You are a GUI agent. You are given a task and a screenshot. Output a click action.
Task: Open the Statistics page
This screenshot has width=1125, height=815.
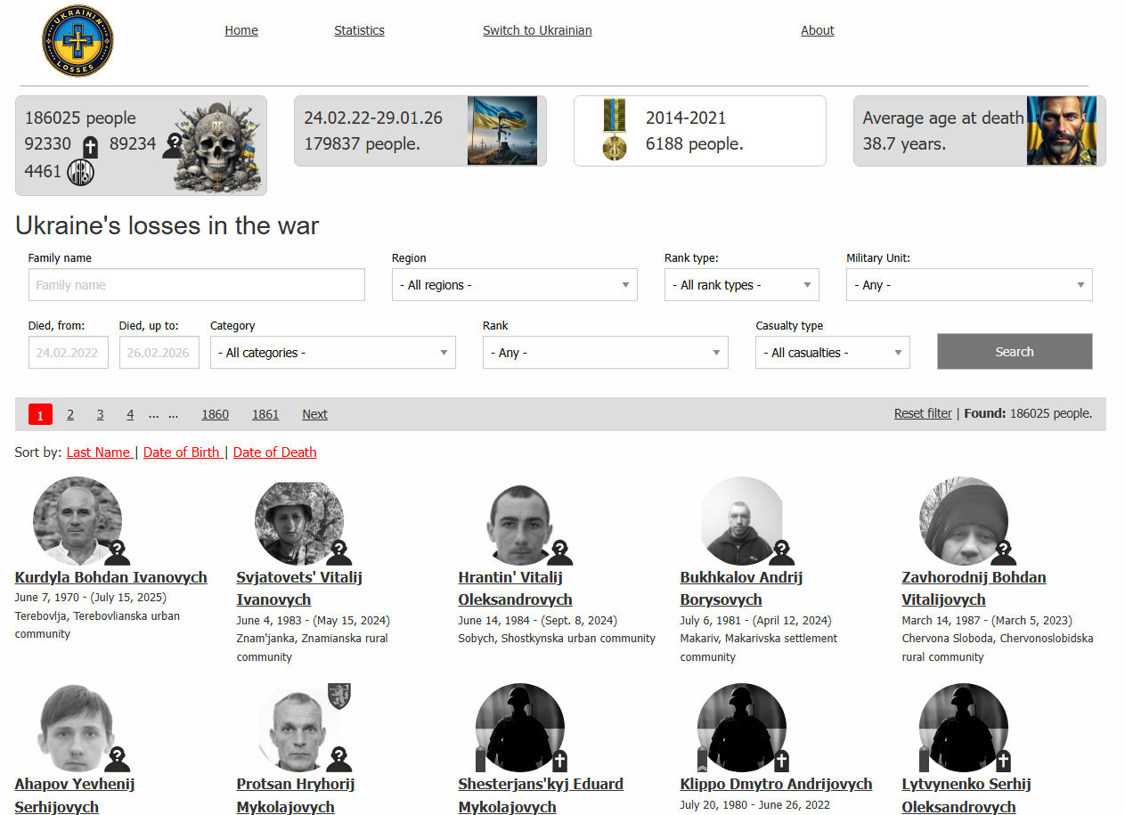point(360,30)
